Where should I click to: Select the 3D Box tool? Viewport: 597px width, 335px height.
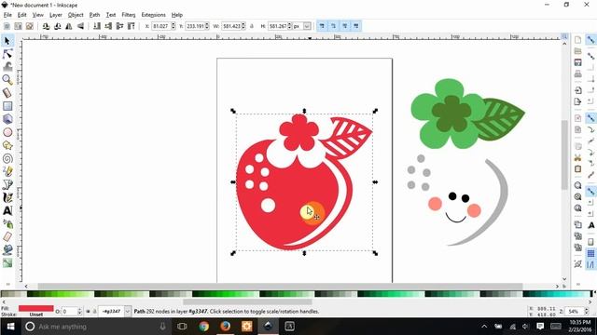(7, 119)
